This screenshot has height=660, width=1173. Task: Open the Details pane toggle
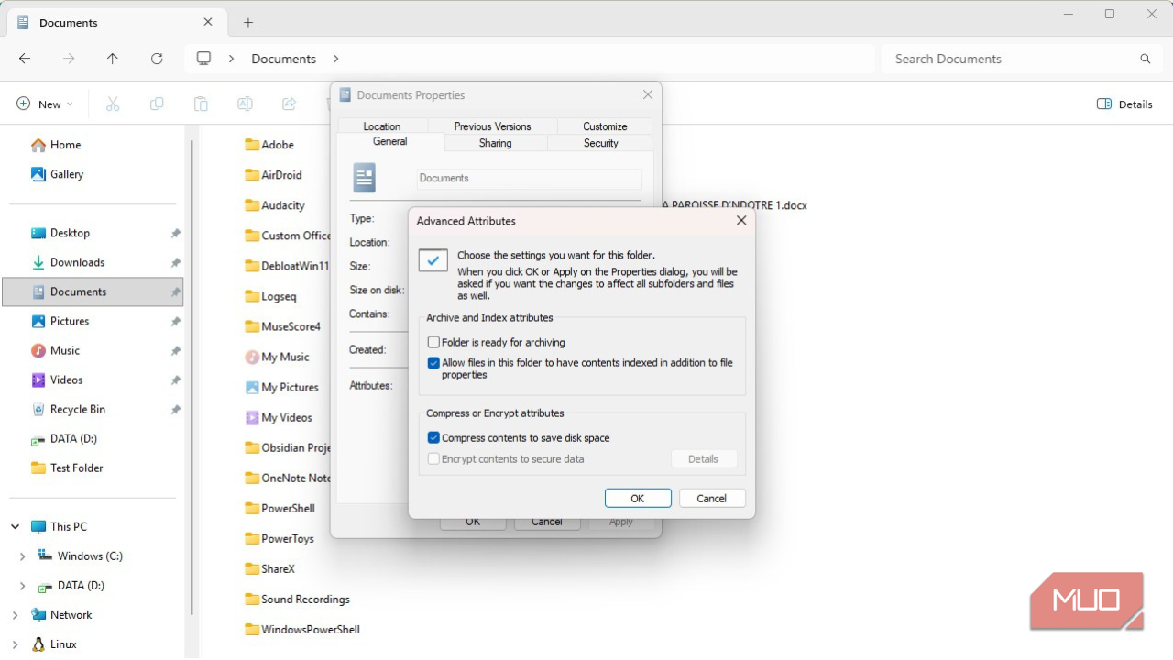[1124, 104]
